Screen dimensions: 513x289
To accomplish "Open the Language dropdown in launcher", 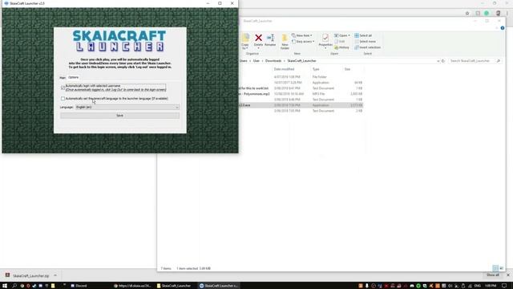I will click(x=127, y=107).
